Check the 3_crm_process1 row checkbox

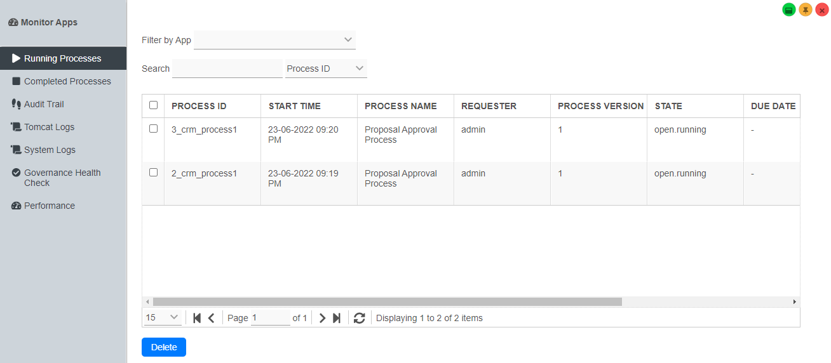(x=153, y=129)
